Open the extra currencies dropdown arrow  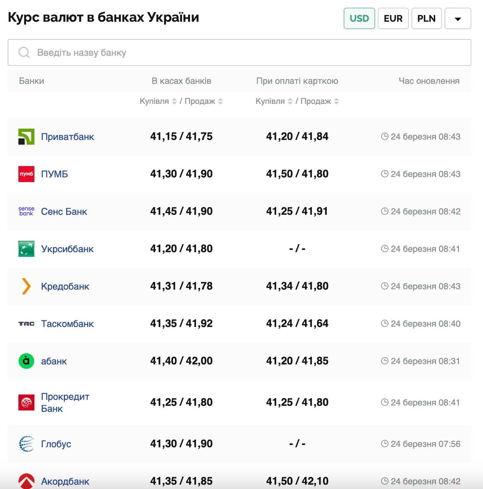click(458, 18)
